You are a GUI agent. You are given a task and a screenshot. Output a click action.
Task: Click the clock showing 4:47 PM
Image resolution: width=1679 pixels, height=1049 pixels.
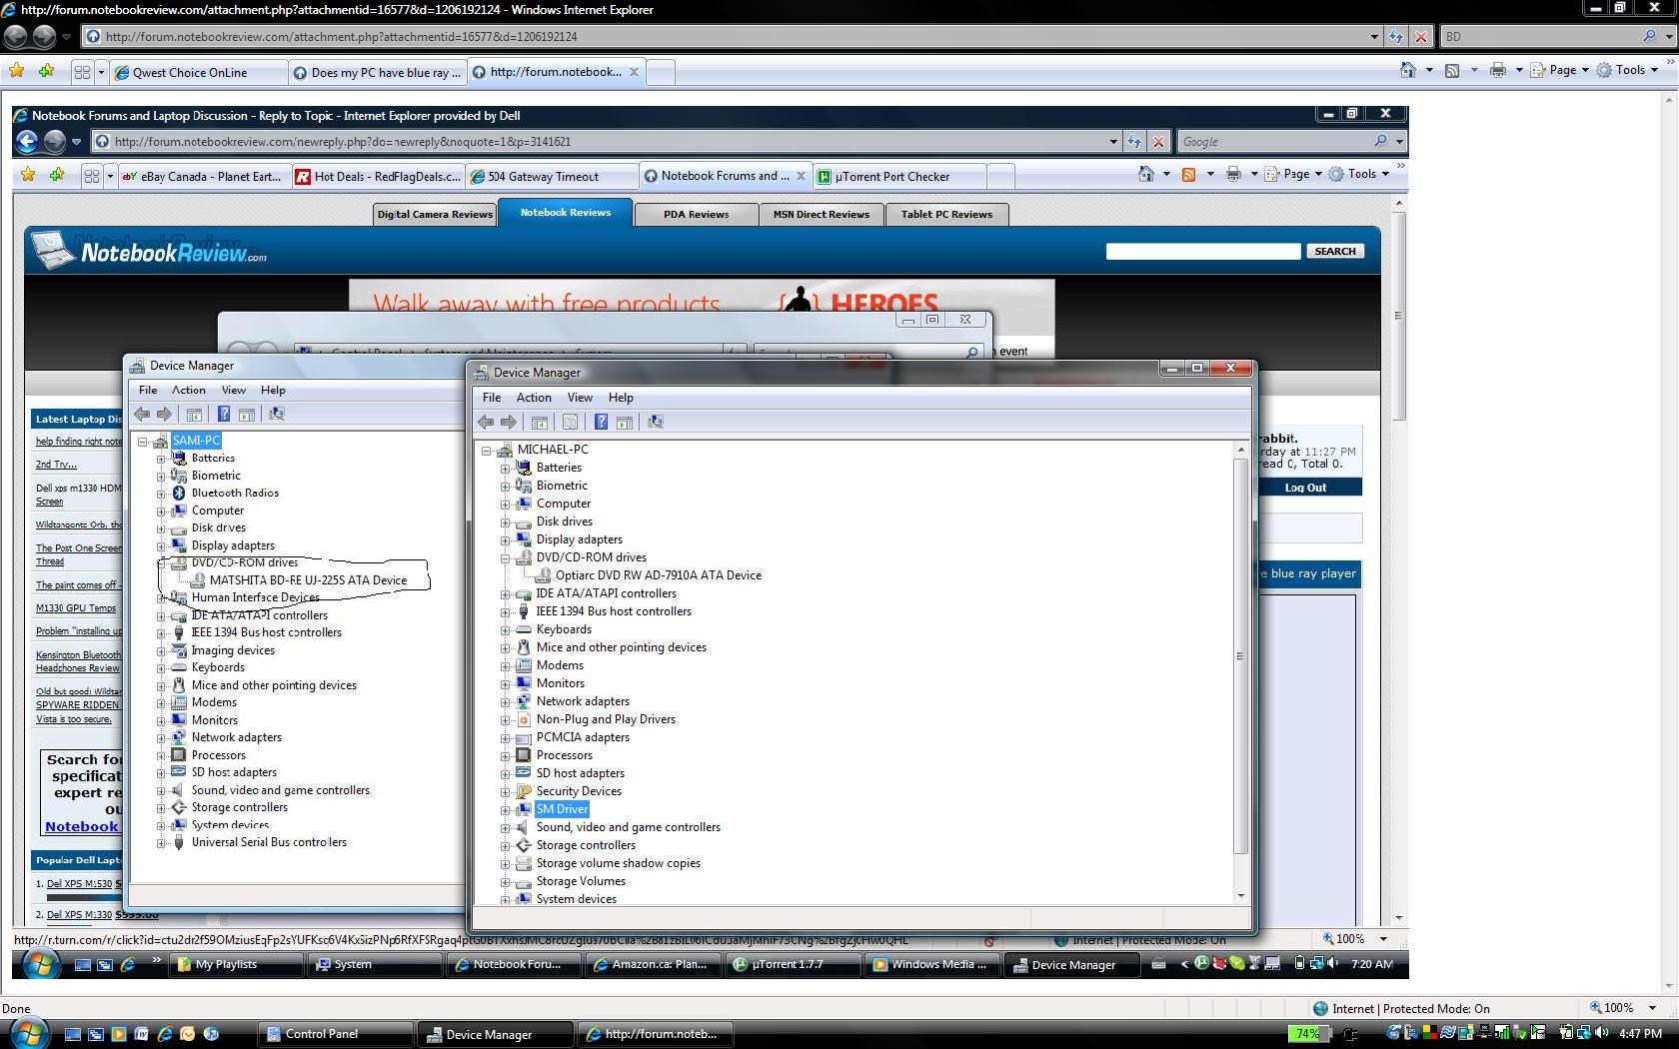(1640, 1033)
